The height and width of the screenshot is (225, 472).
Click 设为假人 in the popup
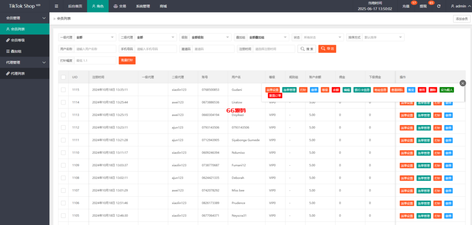(x=446, y=90)
